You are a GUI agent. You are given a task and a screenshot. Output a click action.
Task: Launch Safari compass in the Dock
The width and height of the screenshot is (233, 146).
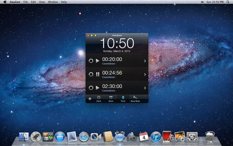[84, 137]
